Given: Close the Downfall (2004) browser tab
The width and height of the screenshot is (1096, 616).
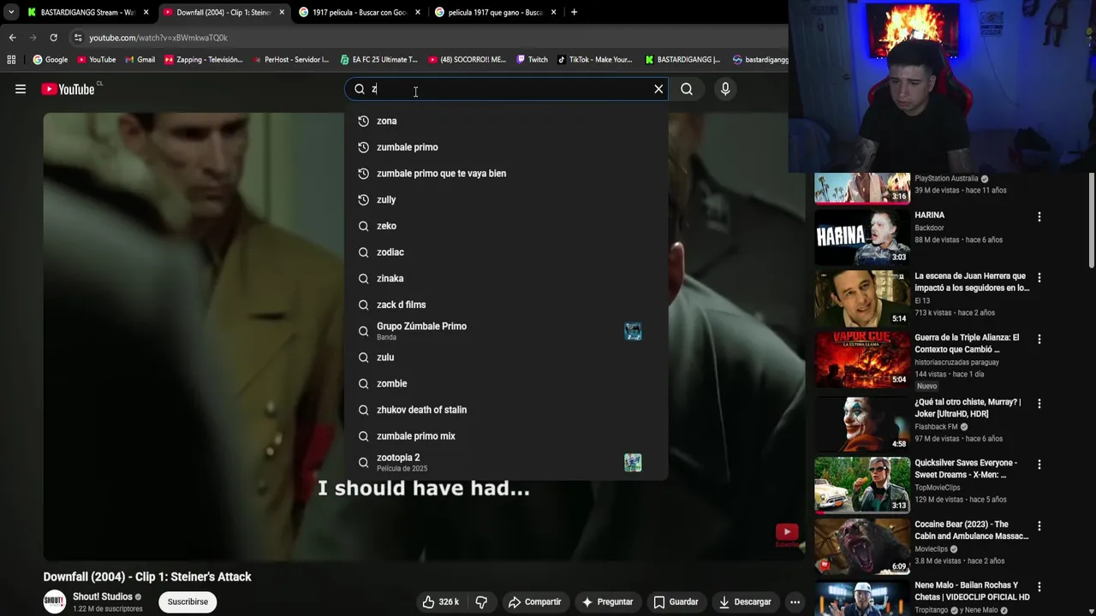Looking at the screenshot, I should 282,12.
